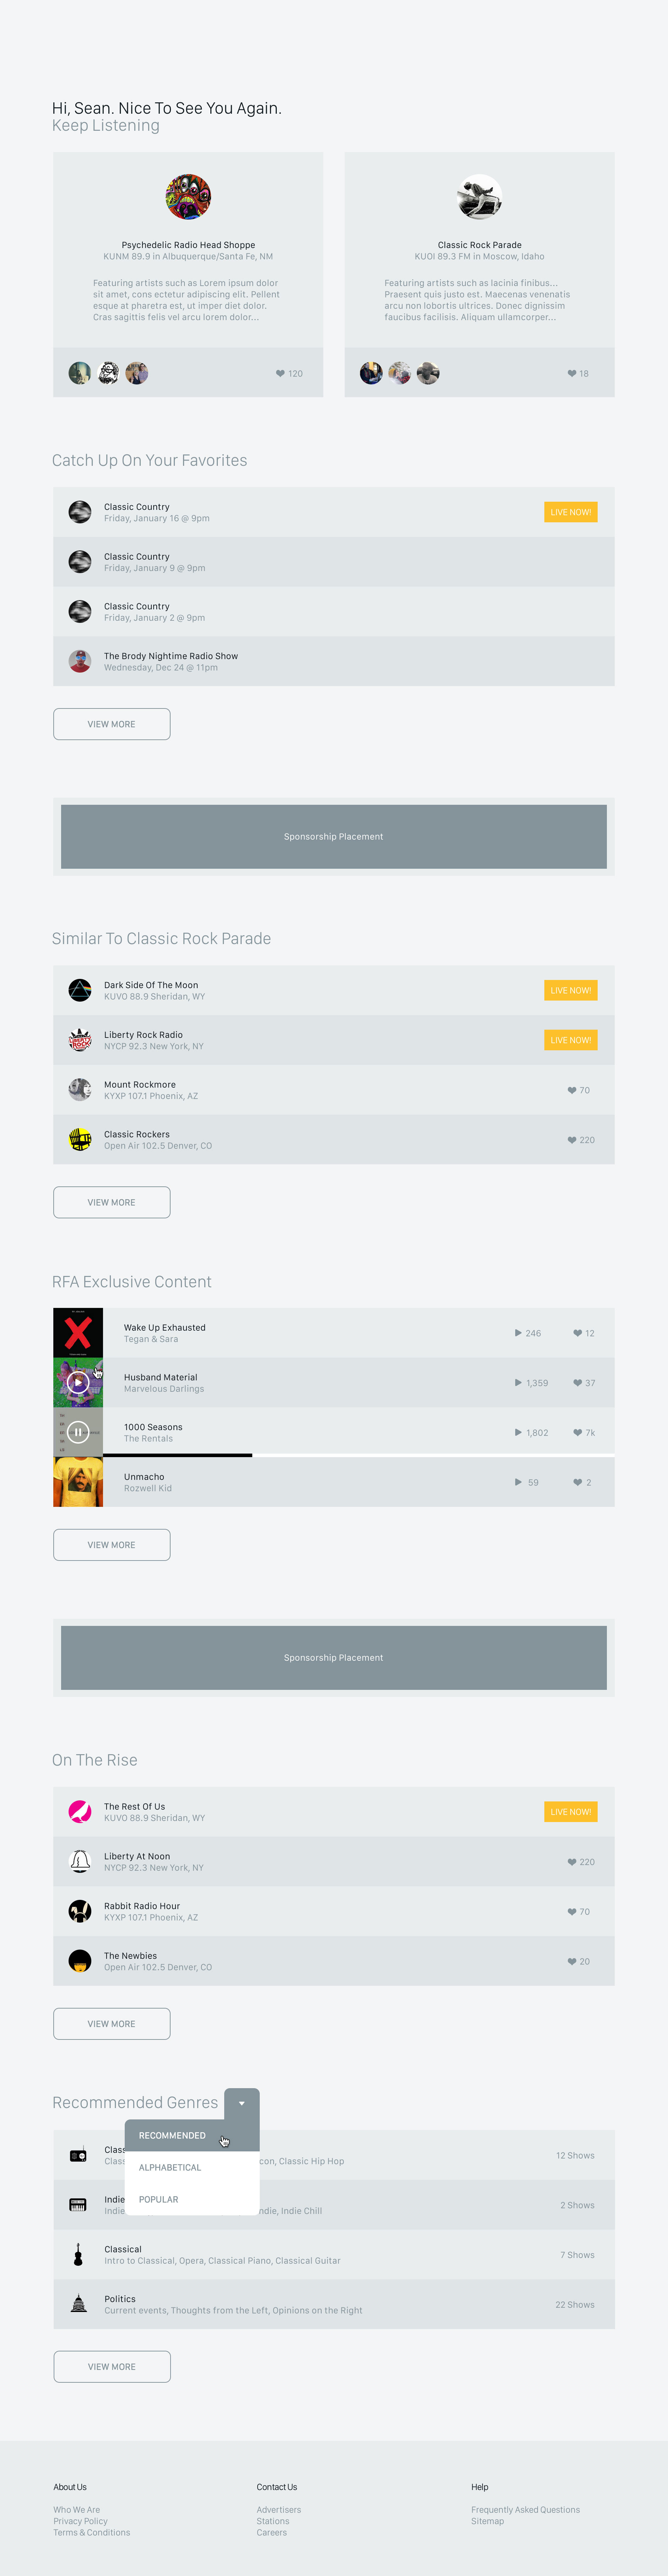The height and width of the screenshot is (2576, 668).
Task: Click Live Now on The Rest Of Us
Action: click(571, 1811)
